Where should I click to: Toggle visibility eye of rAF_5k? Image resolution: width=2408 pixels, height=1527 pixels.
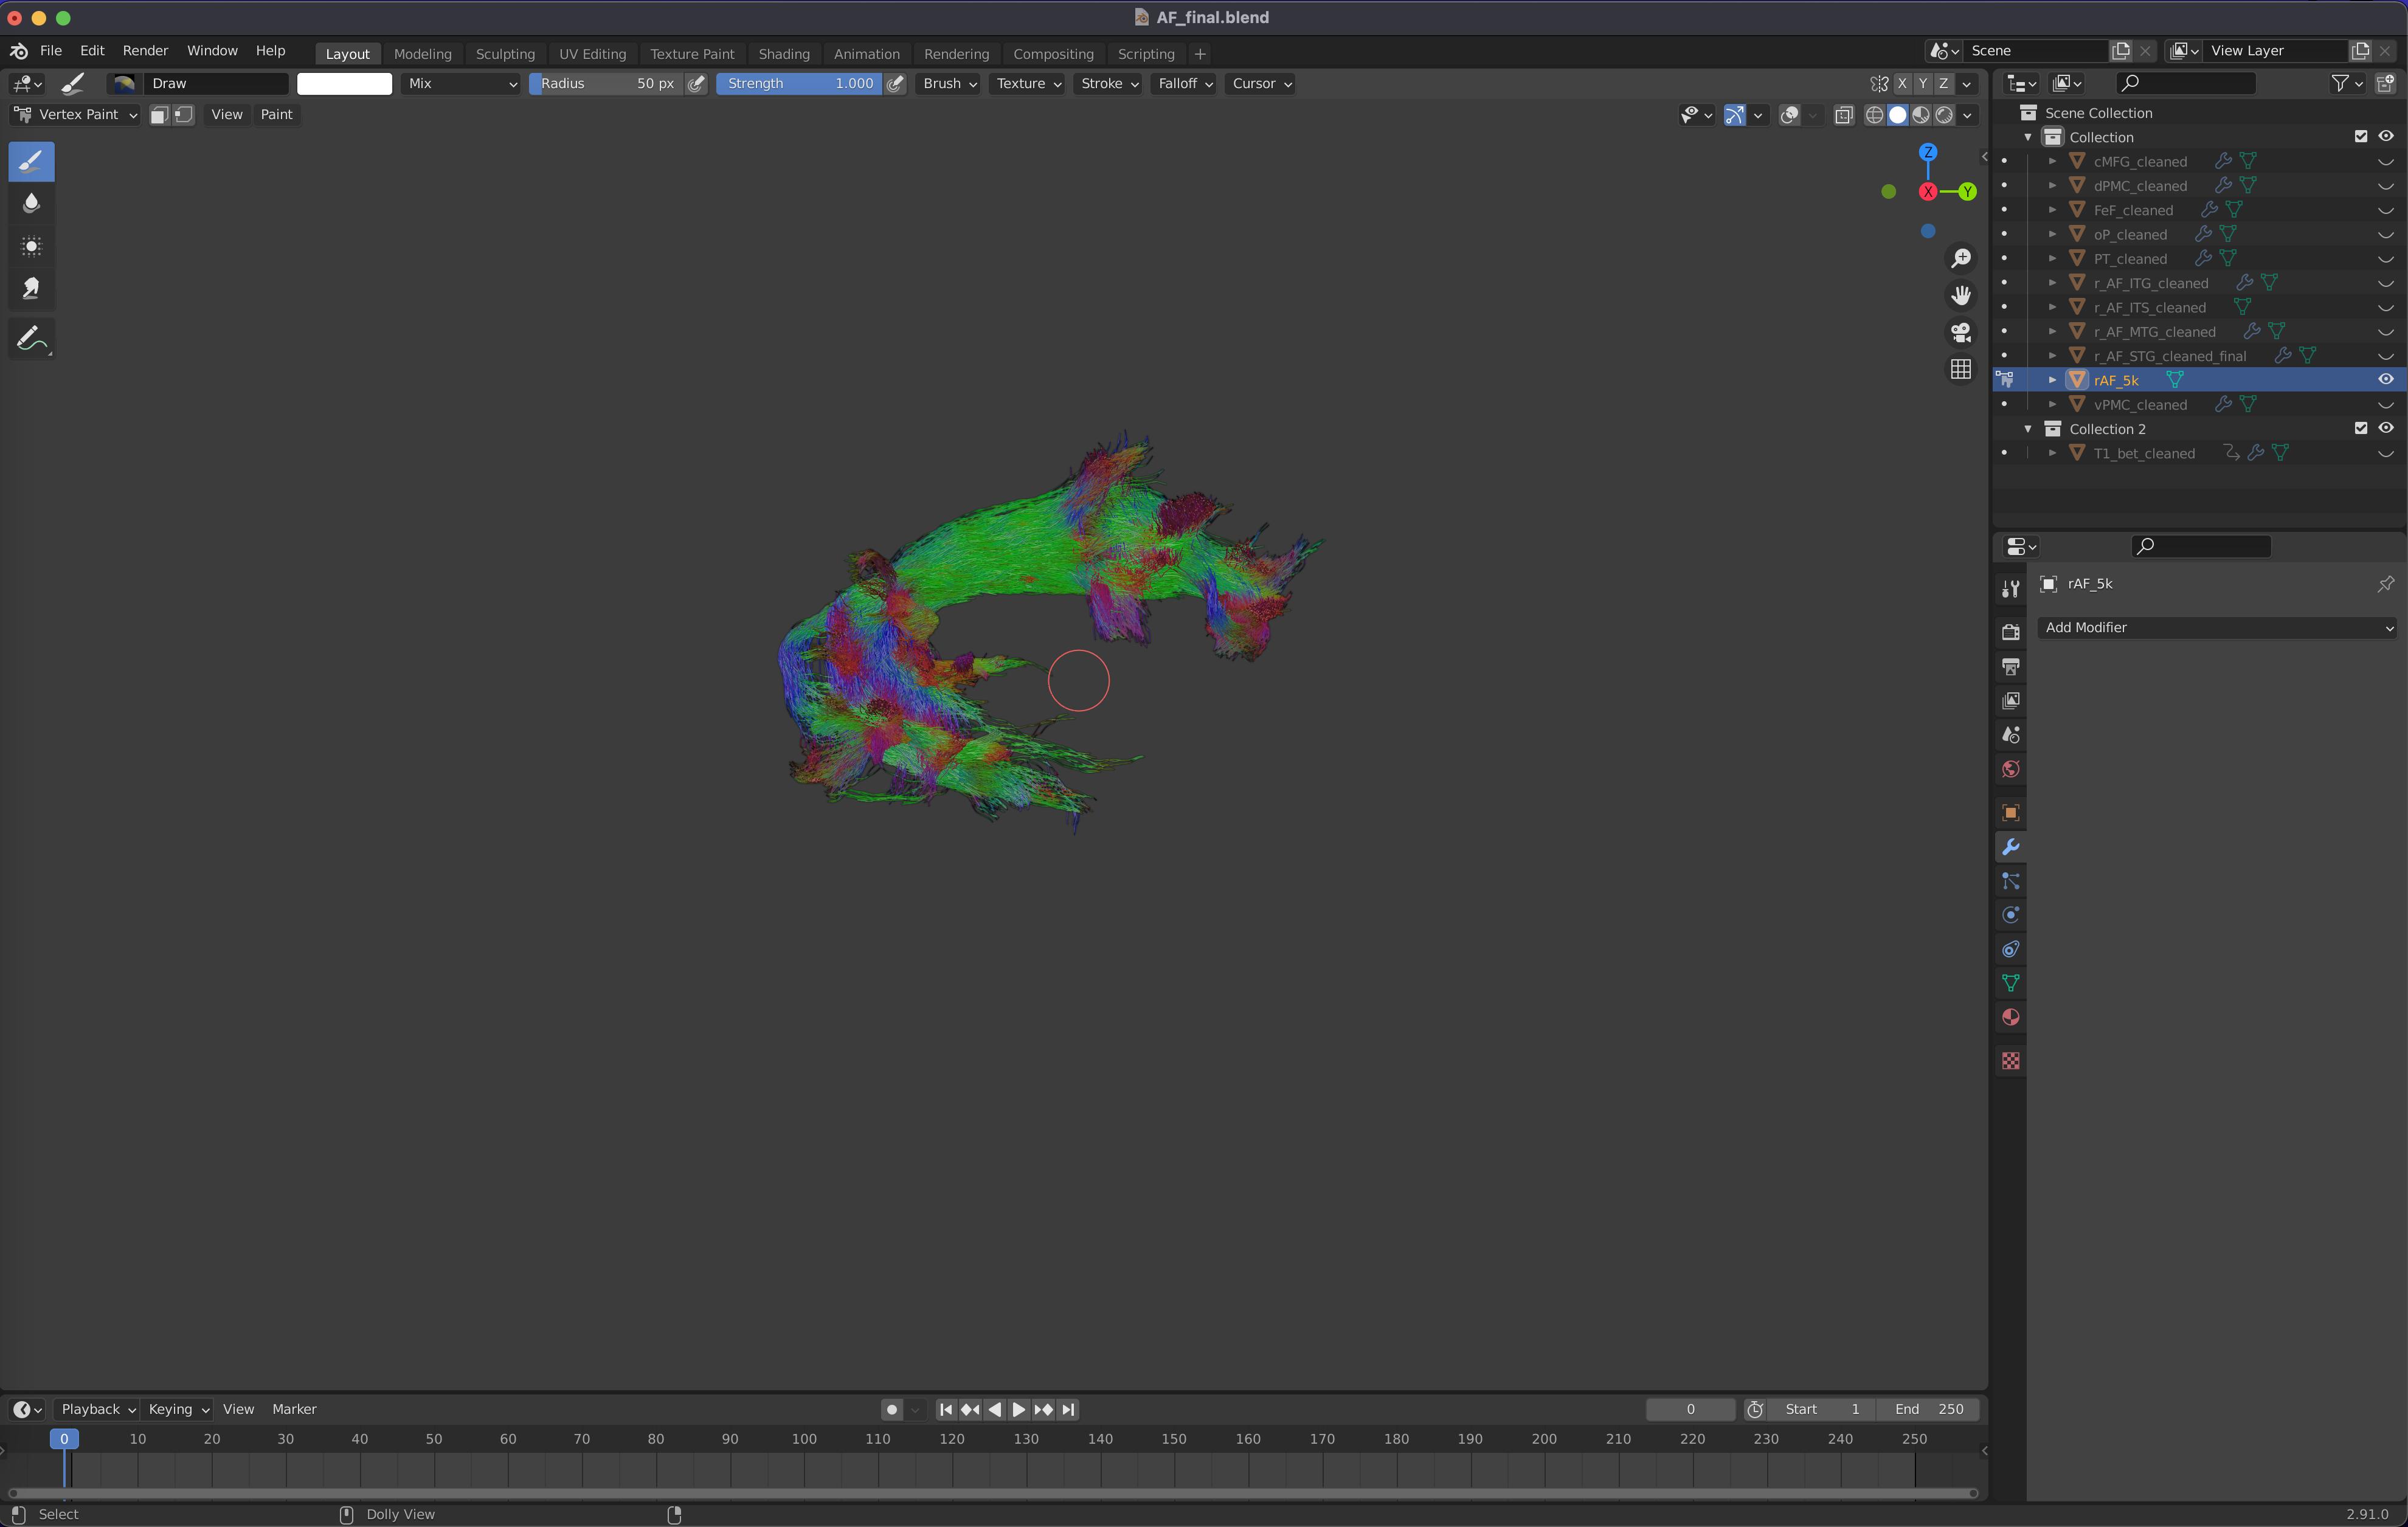(2385, 380)
